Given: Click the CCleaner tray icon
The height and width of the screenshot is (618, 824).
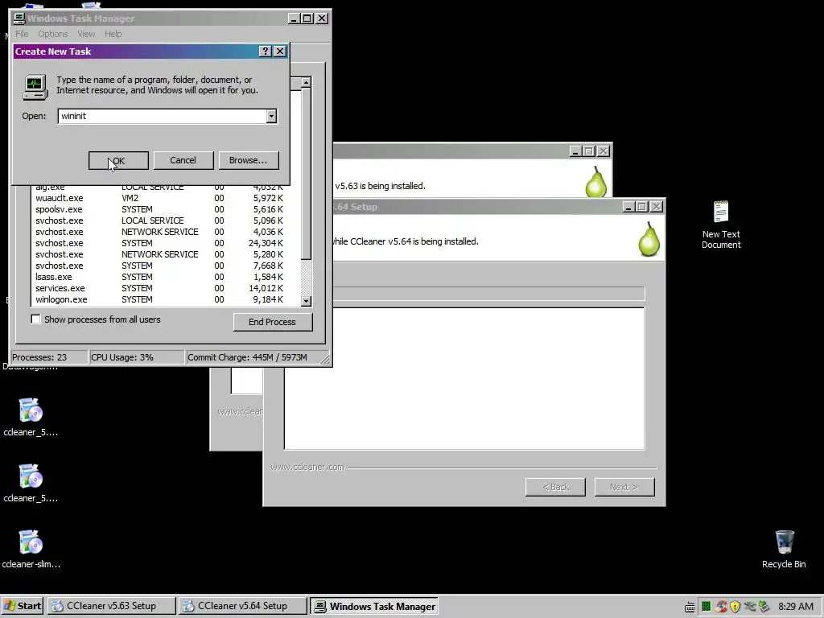Looking at the screenshot, I should [721, 607].
